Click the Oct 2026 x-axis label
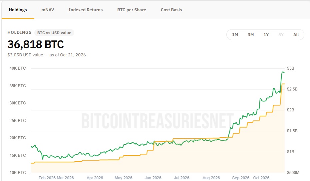 click(261, 178)
